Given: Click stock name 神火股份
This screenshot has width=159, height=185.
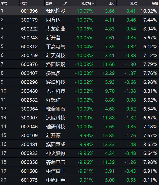Looking at the screenshot, I should 56,153.
